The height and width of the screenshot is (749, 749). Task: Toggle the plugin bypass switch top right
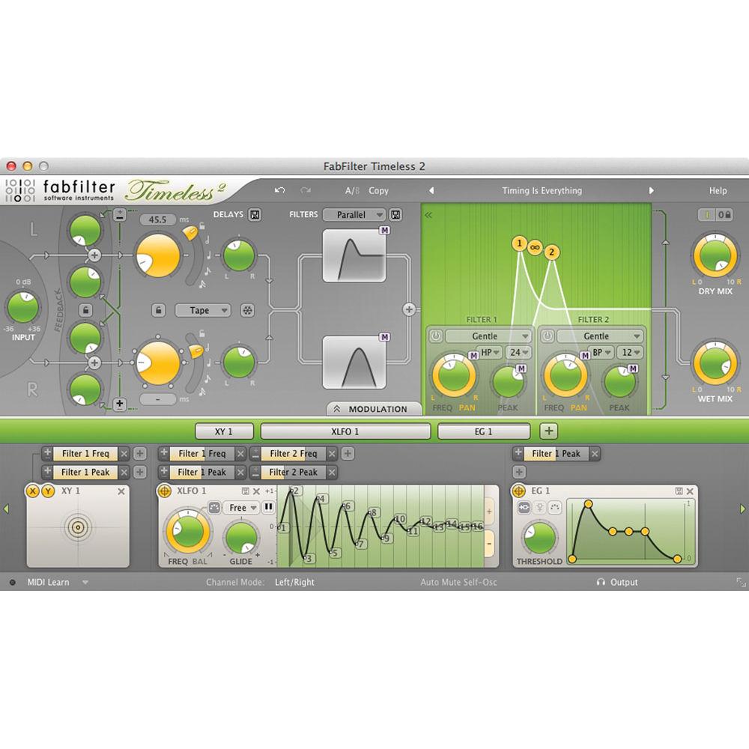click(x=707, y=214)
